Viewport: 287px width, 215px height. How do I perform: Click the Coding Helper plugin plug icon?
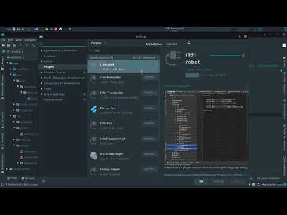94,171
